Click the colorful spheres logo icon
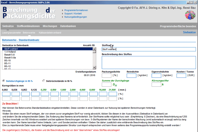The width and height of the screenshot is (198, 132). (x=190, y=15)
